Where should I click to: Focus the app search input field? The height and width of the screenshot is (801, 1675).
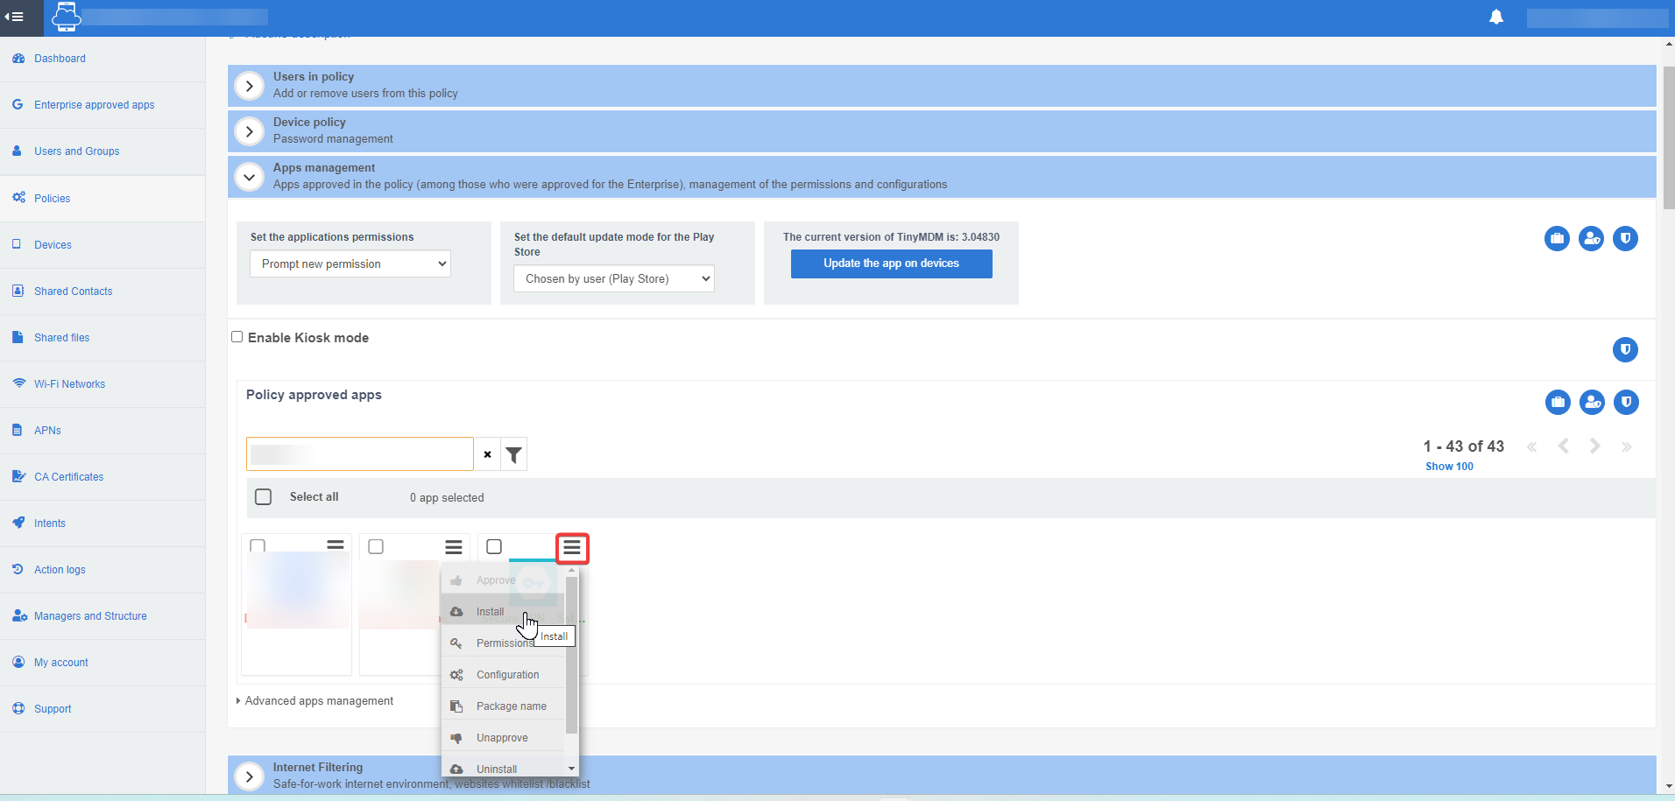(x=360, y=454)
